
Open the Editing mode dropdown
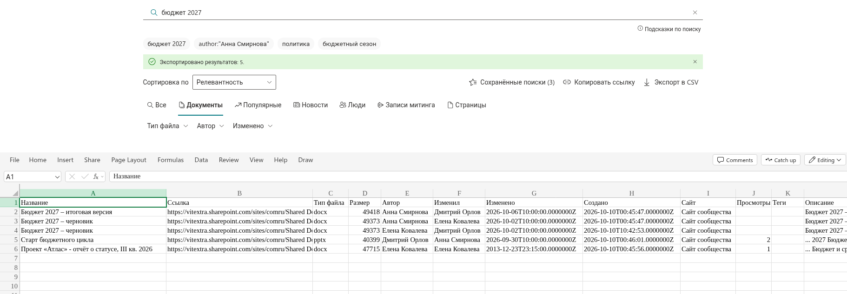tap(825, 160)
